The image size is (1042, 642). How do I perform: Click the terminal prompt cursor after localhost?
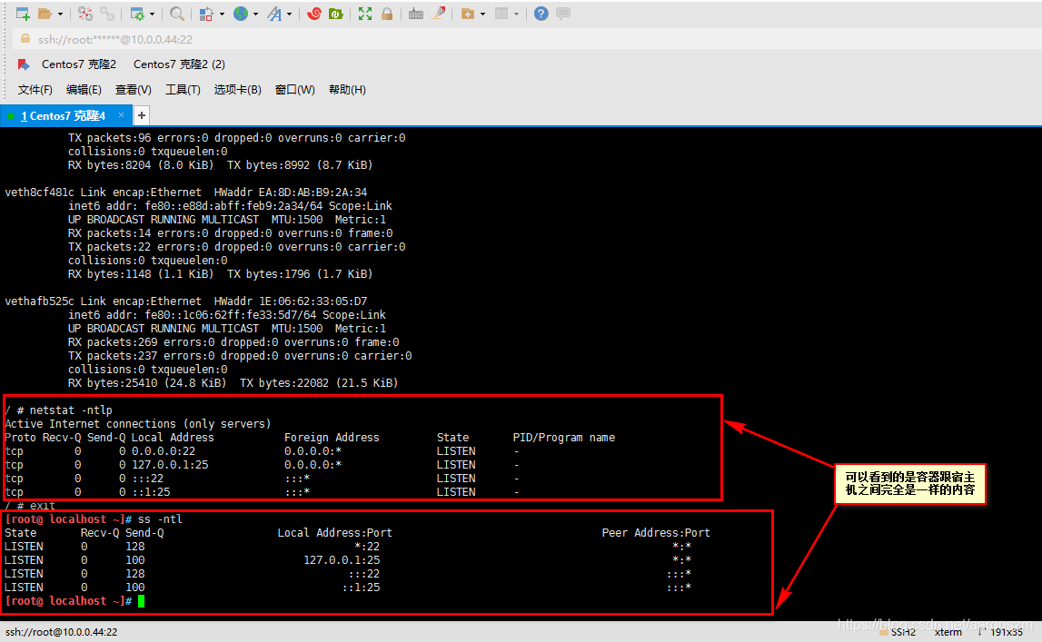(x=141, y=601)
